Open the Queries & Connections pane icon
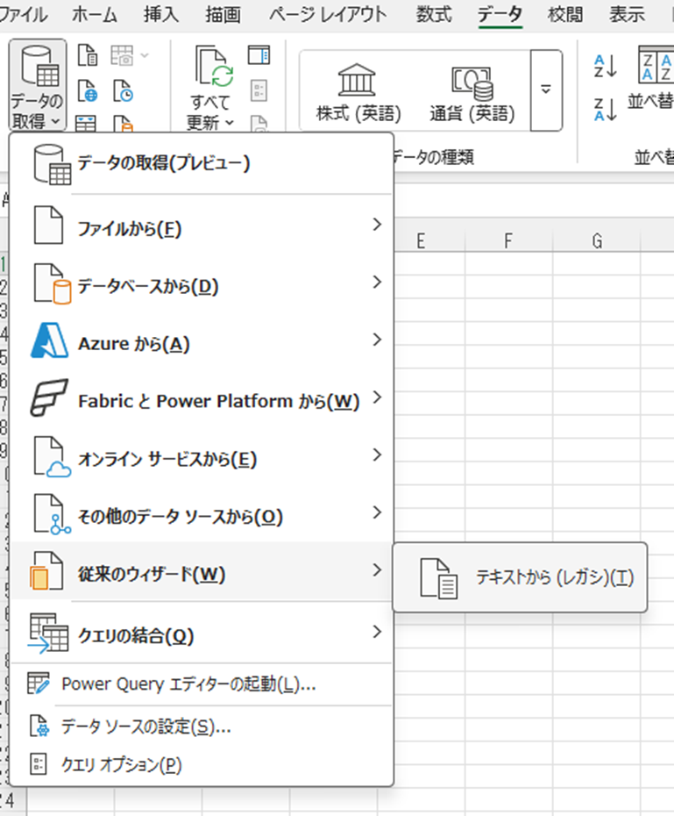674x816 pixels. click(x=259, y=57)
